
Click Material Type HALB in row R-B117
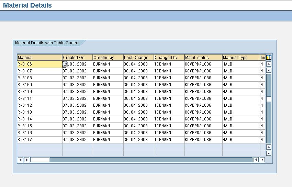(241, 140)
